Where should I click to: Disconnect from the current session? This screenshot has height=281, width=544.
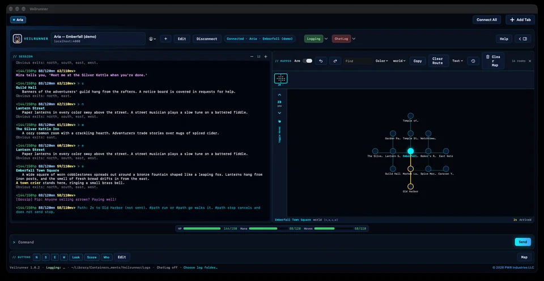pyautogui.click(x=207, y=39)
